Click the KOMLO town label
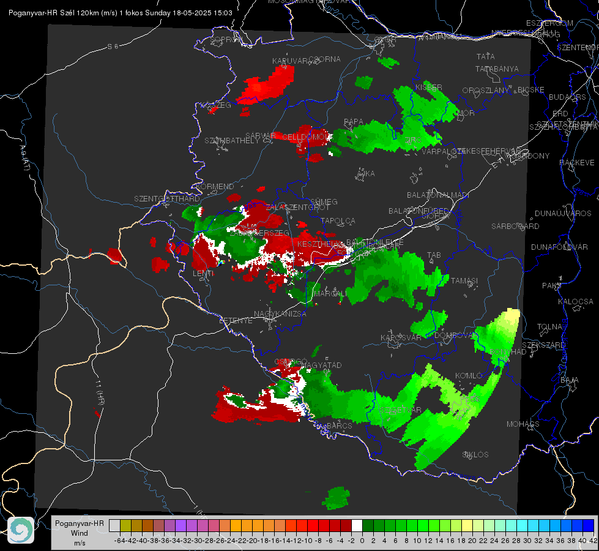This screenshot has width=599, height=551. click(469, 376)
